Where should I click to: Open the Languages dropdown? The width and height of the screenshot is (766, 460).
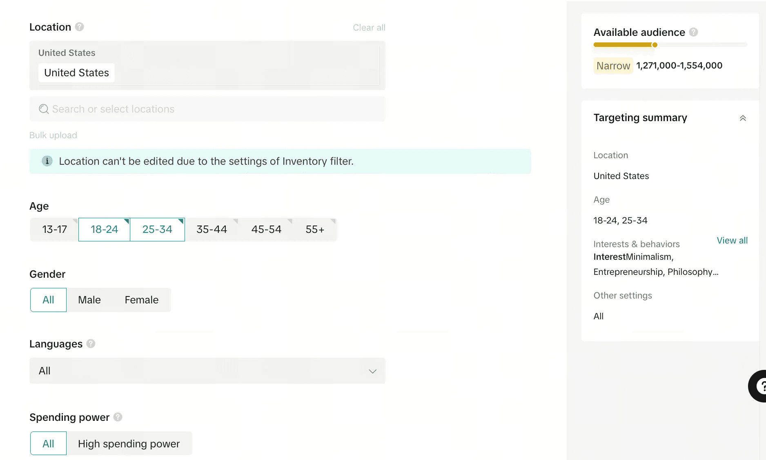click(207, 371)
